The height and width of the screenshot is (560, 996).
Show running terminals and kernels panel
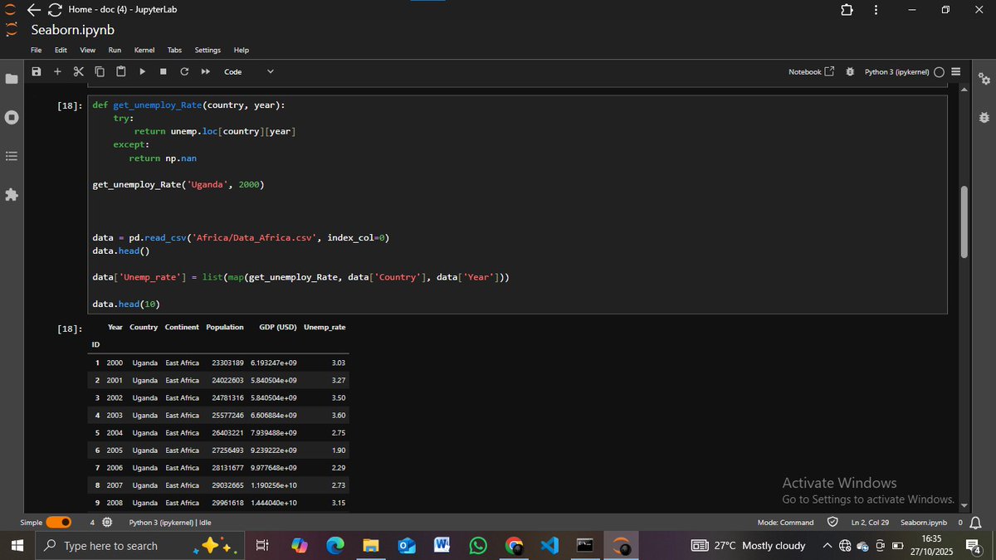pyautogui.click(x=11, y=117)
